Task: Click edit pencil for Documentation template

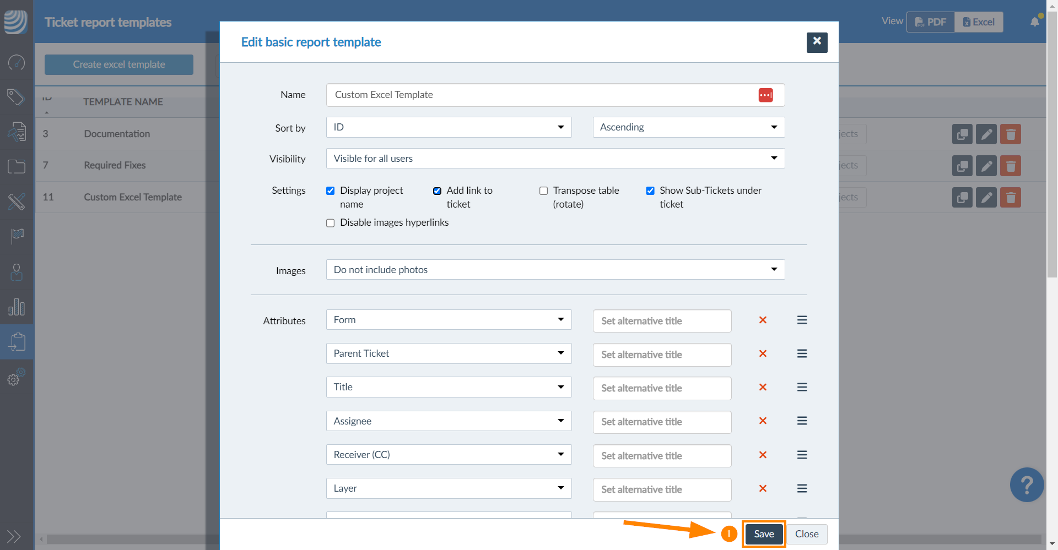Action: [986, 134]
